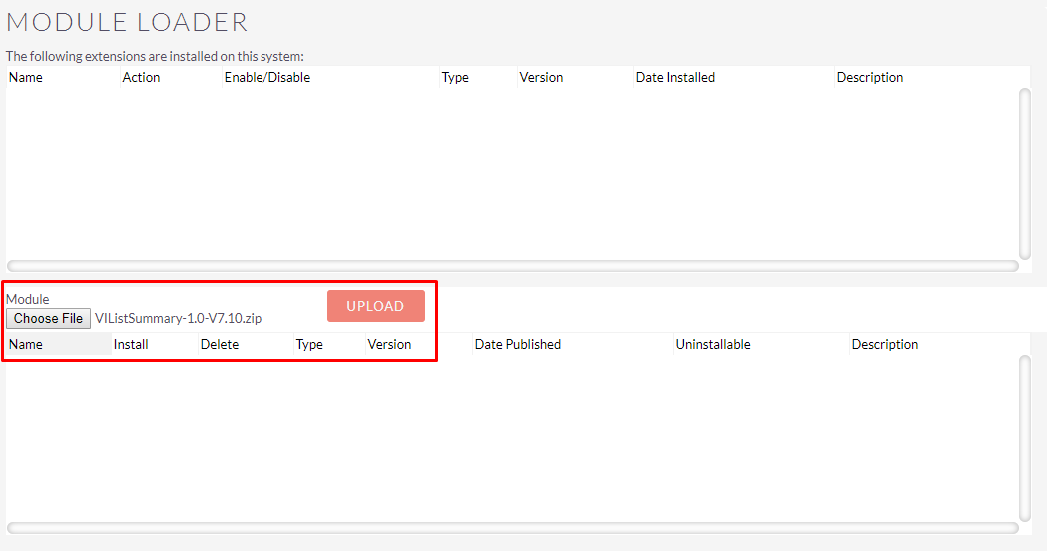Click the Upload button
Screen dimensions: 1047x551
click(376, 306)
